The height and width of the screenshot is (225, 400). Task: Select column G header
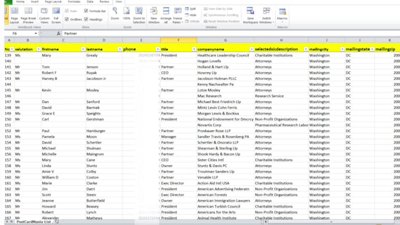(x=225, y=40)
